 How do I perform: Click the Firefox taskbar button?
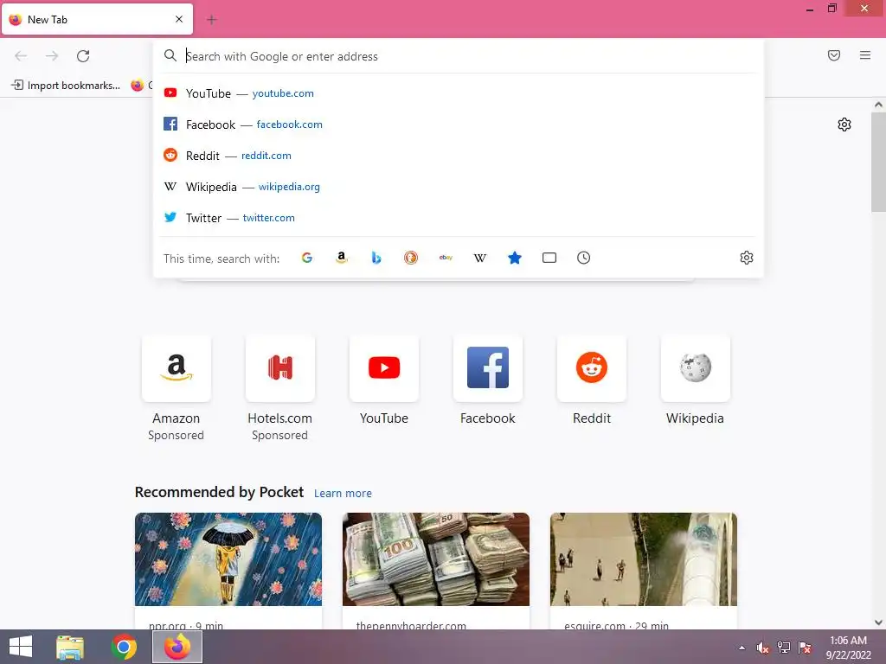point(177,647)
